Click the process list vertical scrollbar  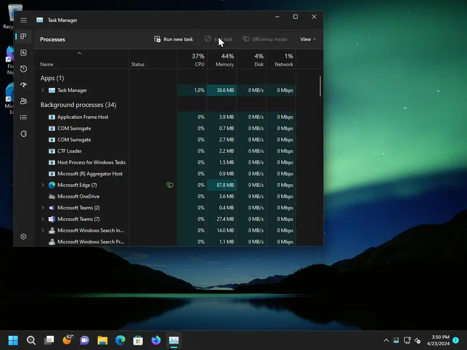(x=320, y=86)
